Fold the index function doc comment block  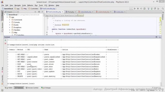47,18
